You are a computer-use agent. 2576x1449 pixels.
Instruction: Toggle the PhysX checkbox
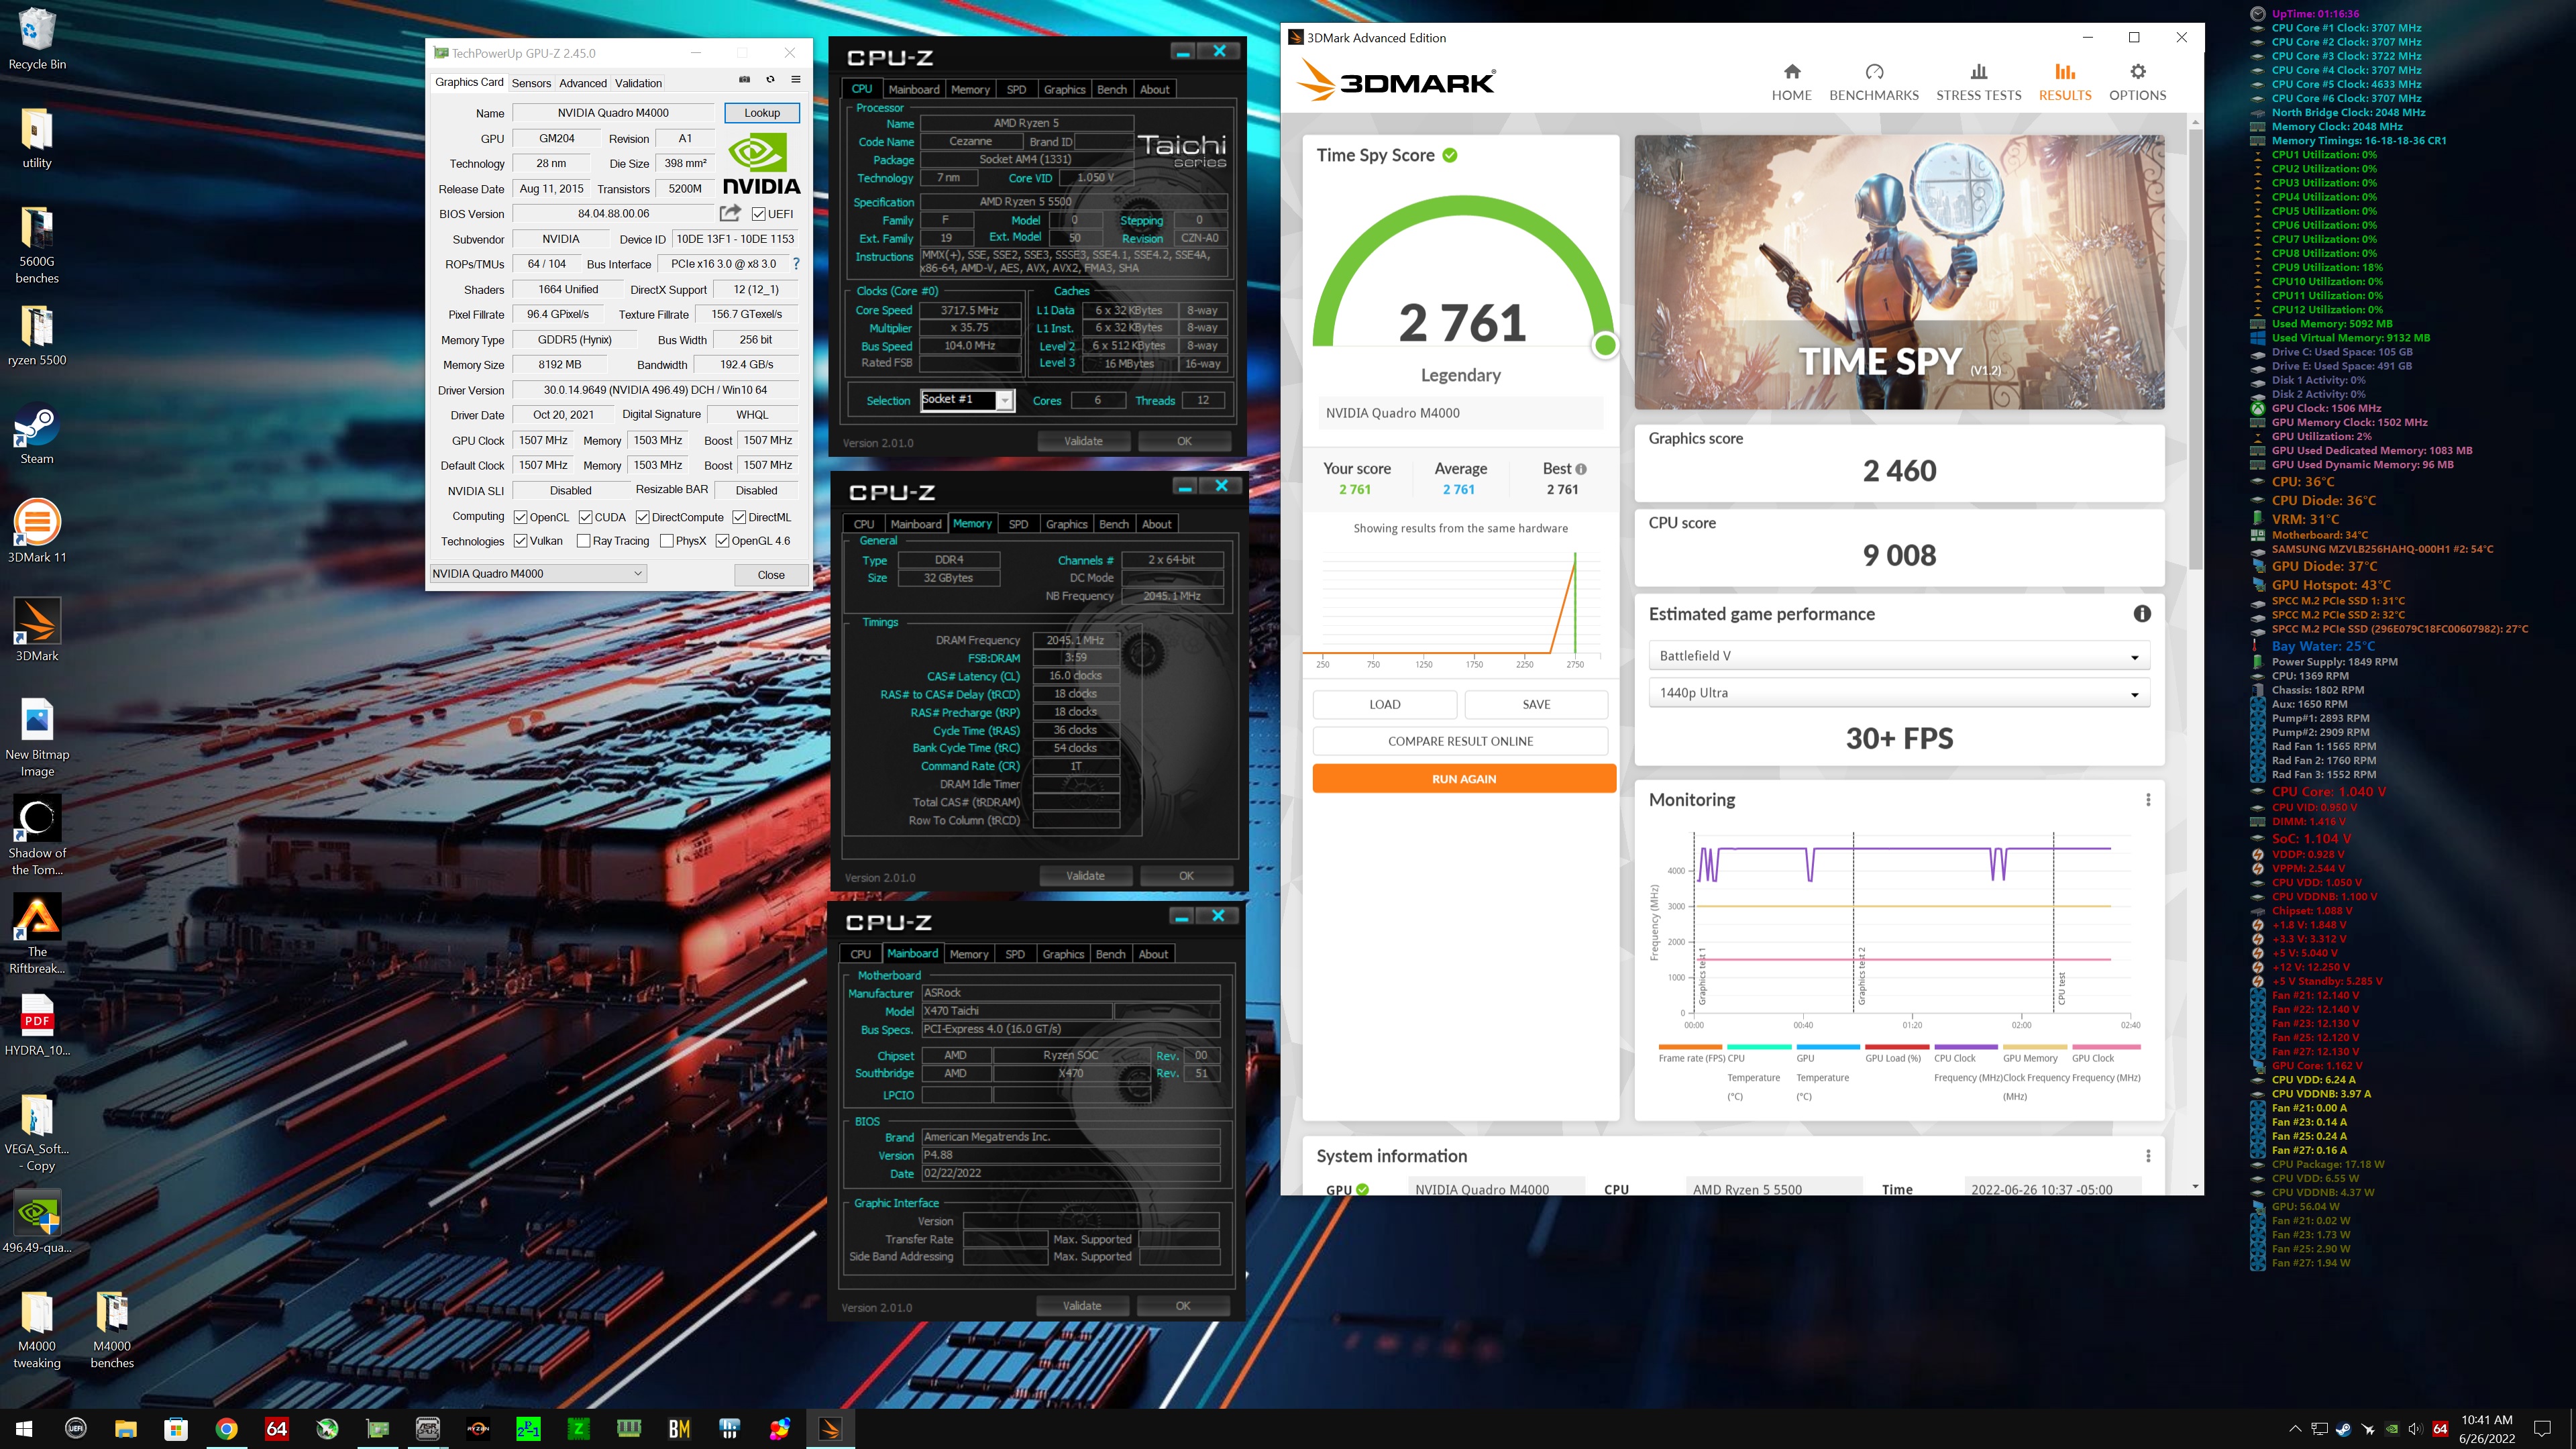(x=667, y=541)
